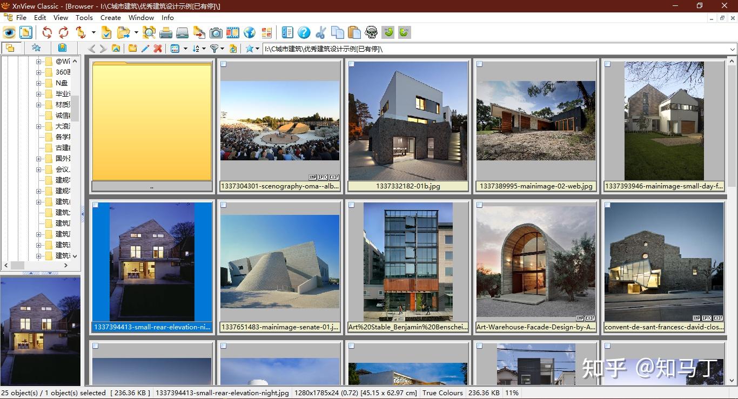Click the Scanner acquire icon

click(x=183, y=32)
